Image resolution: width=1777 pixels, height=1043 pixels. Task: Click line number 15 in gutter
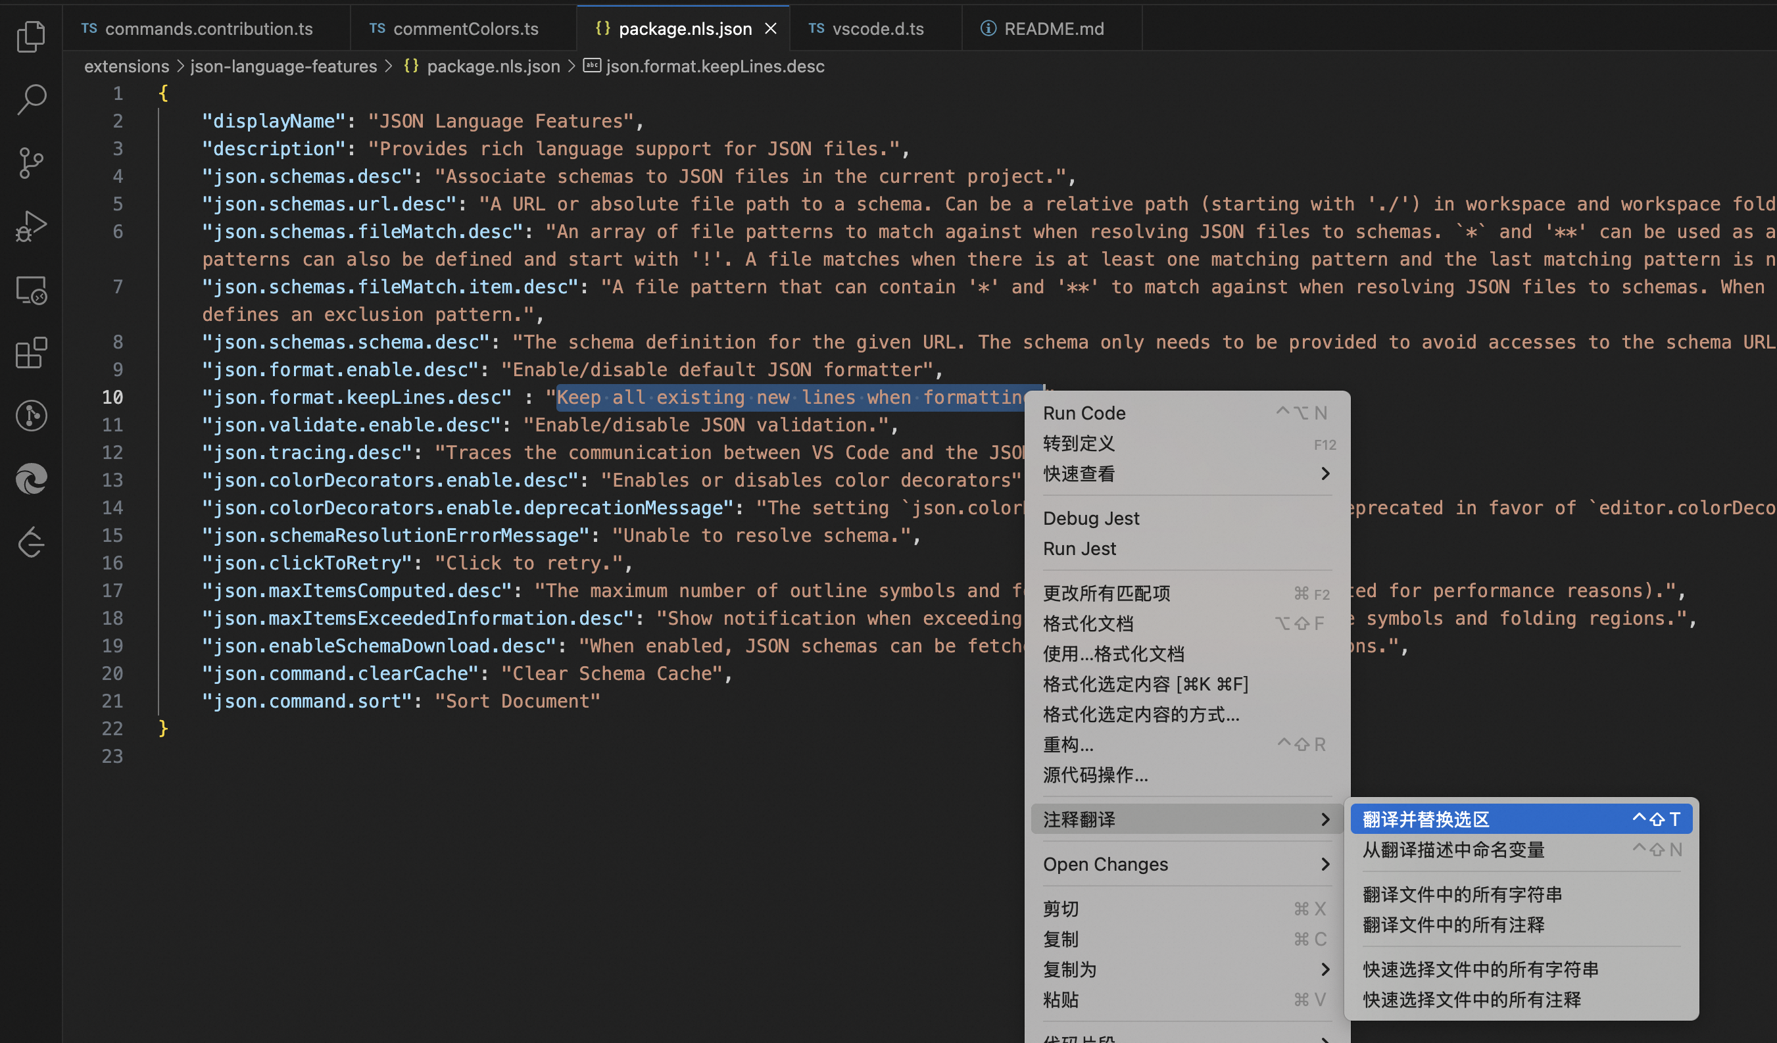[112, 535]
